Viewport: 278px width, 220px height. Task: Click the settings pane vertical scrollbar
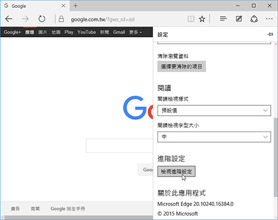tap(276, 157)
